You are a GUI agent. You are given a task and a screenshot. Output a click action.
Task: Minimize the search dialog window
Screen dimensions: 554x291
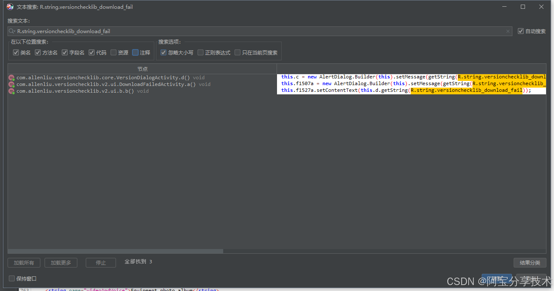click(x=504, y=7)
